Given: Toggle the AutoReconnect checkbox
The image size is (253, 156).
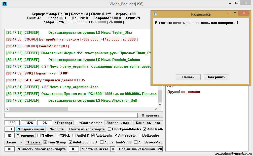Looking at the screenshot, I should [70, 142].
